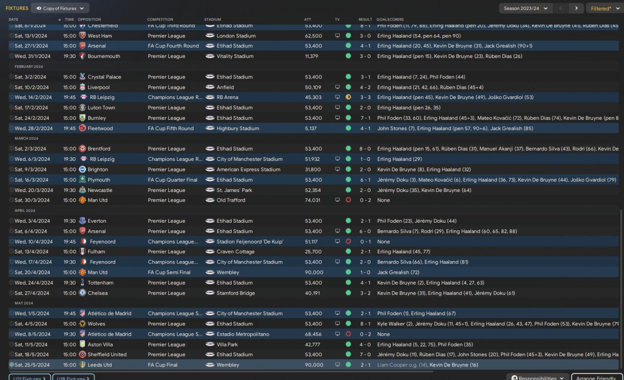
Task: Click the green check icon beside Sat, 25/5/2024
Action: [12, 365]
